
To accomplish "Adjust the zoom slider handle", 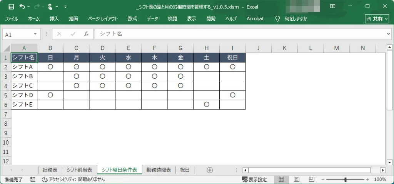I will pyautogui.click(x=346, y=179).
